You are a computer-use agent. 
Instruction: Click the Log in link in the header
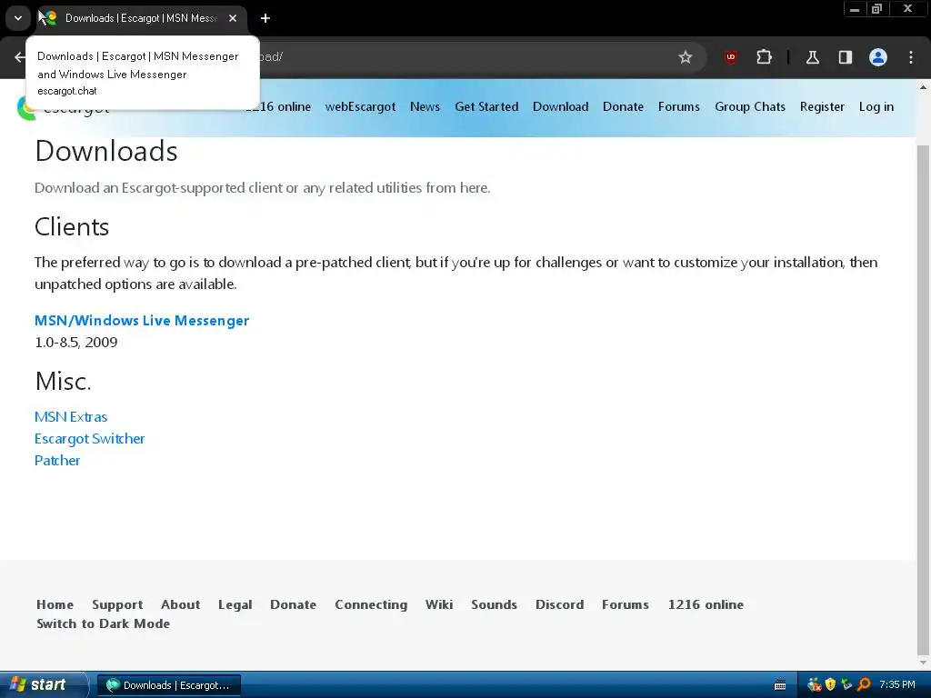click(x=876, y=107)
